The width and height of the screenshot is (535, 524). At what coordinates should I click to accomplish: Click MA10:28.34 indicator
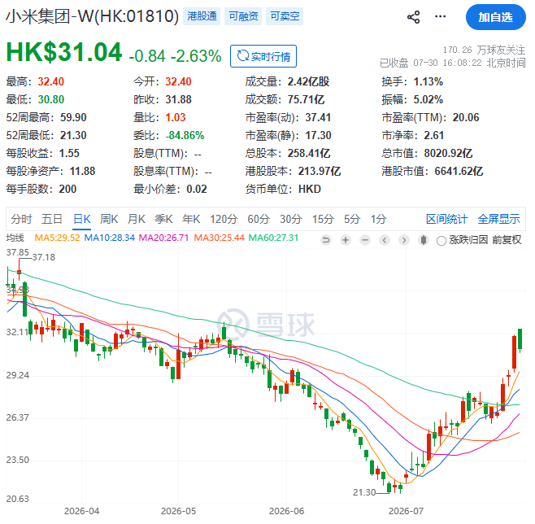pyautogui.click(x=110, y=238)
